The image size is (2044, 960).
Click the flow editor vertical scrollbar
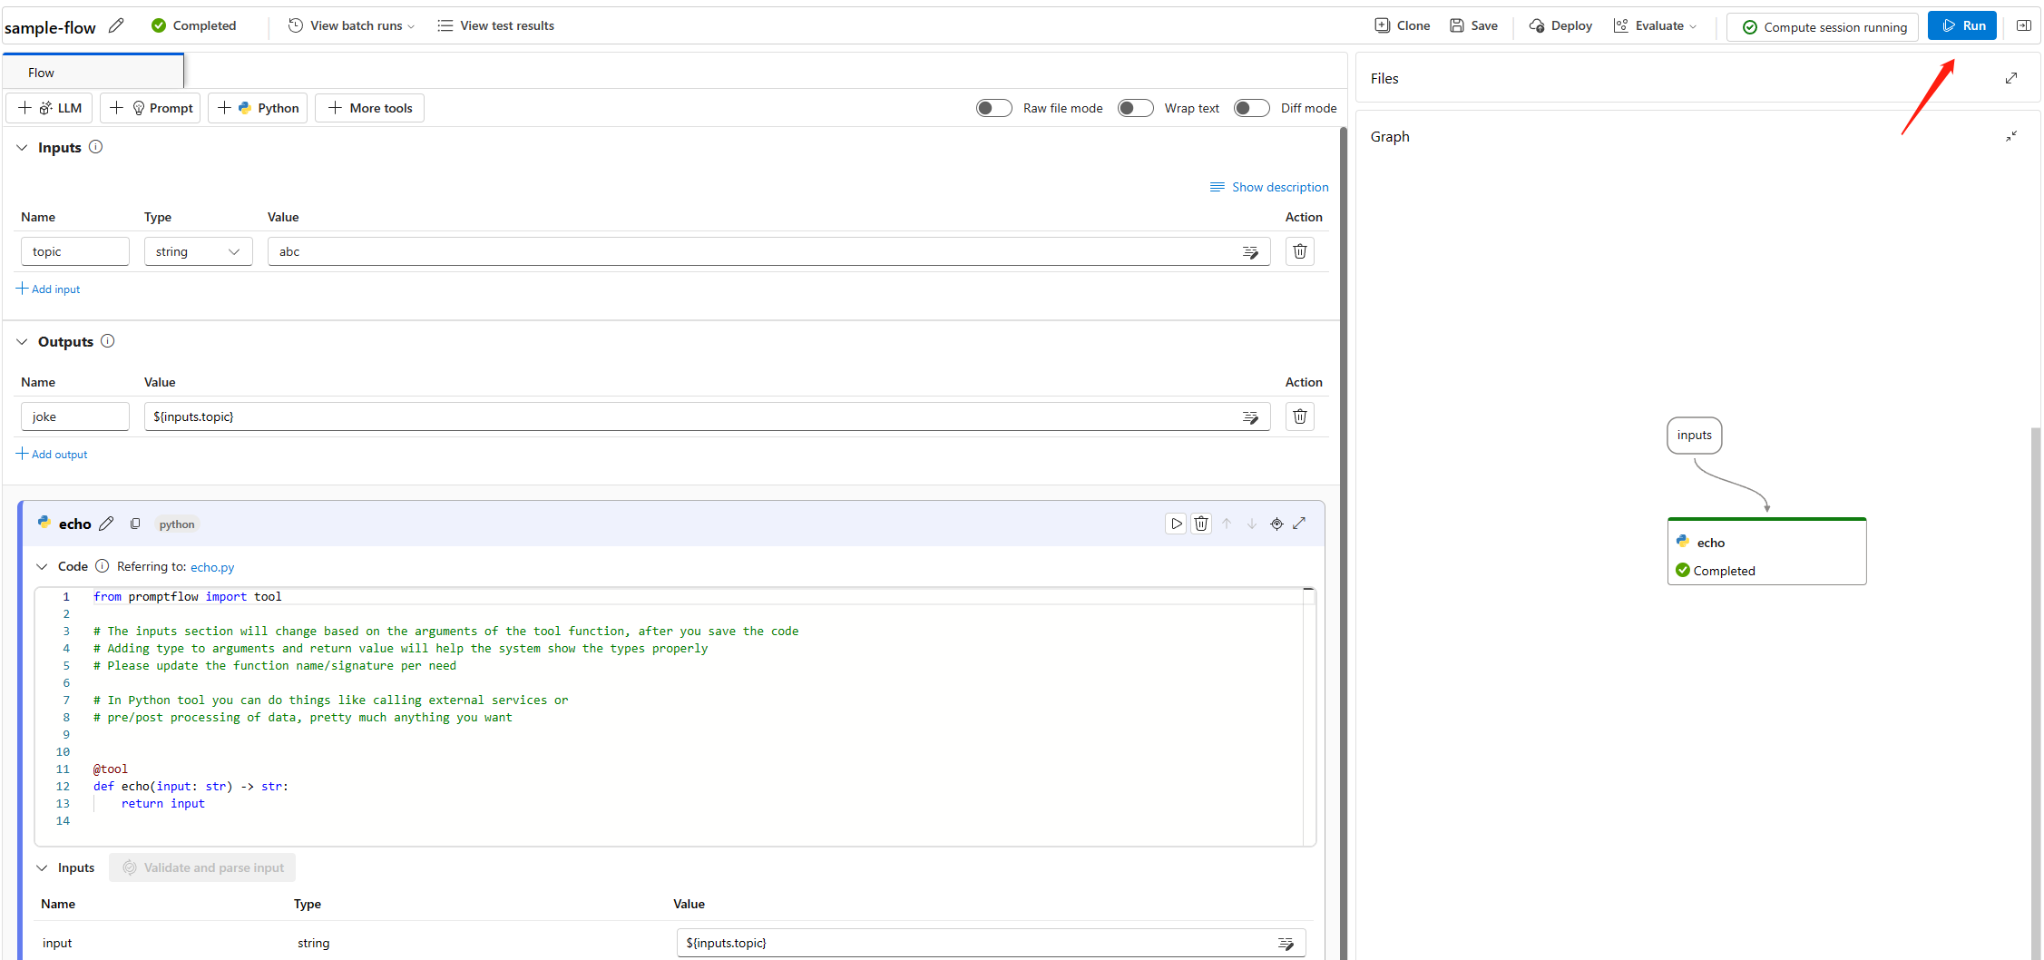pyautogui.click(x=1344, y=543)
